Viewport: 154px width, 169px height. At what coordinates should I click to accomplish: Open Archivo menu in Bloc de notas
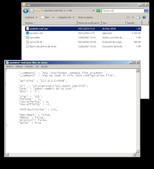click(10, 67)
